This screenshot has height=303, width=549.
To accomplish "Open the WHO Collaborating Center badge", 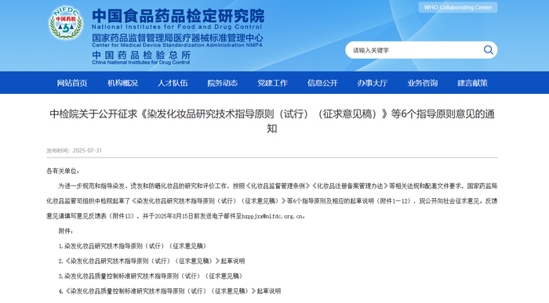I will click(457, 7).
